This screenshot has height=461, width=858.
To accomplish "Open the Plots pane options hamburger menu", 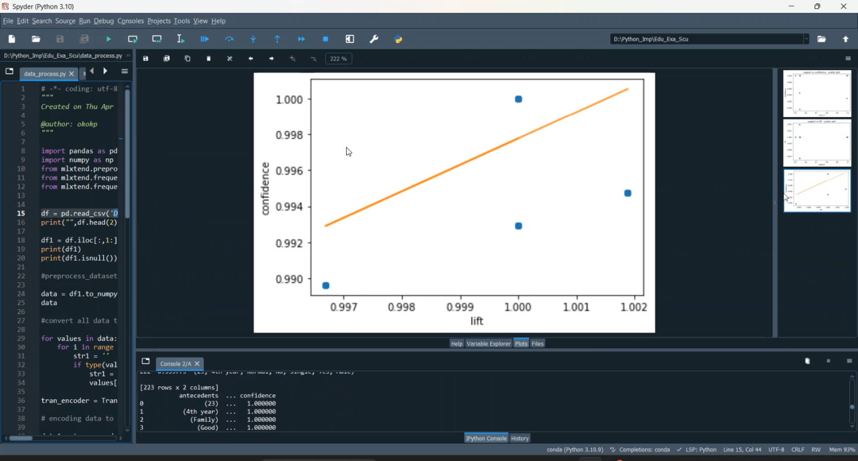I will [x=848, y=59].
